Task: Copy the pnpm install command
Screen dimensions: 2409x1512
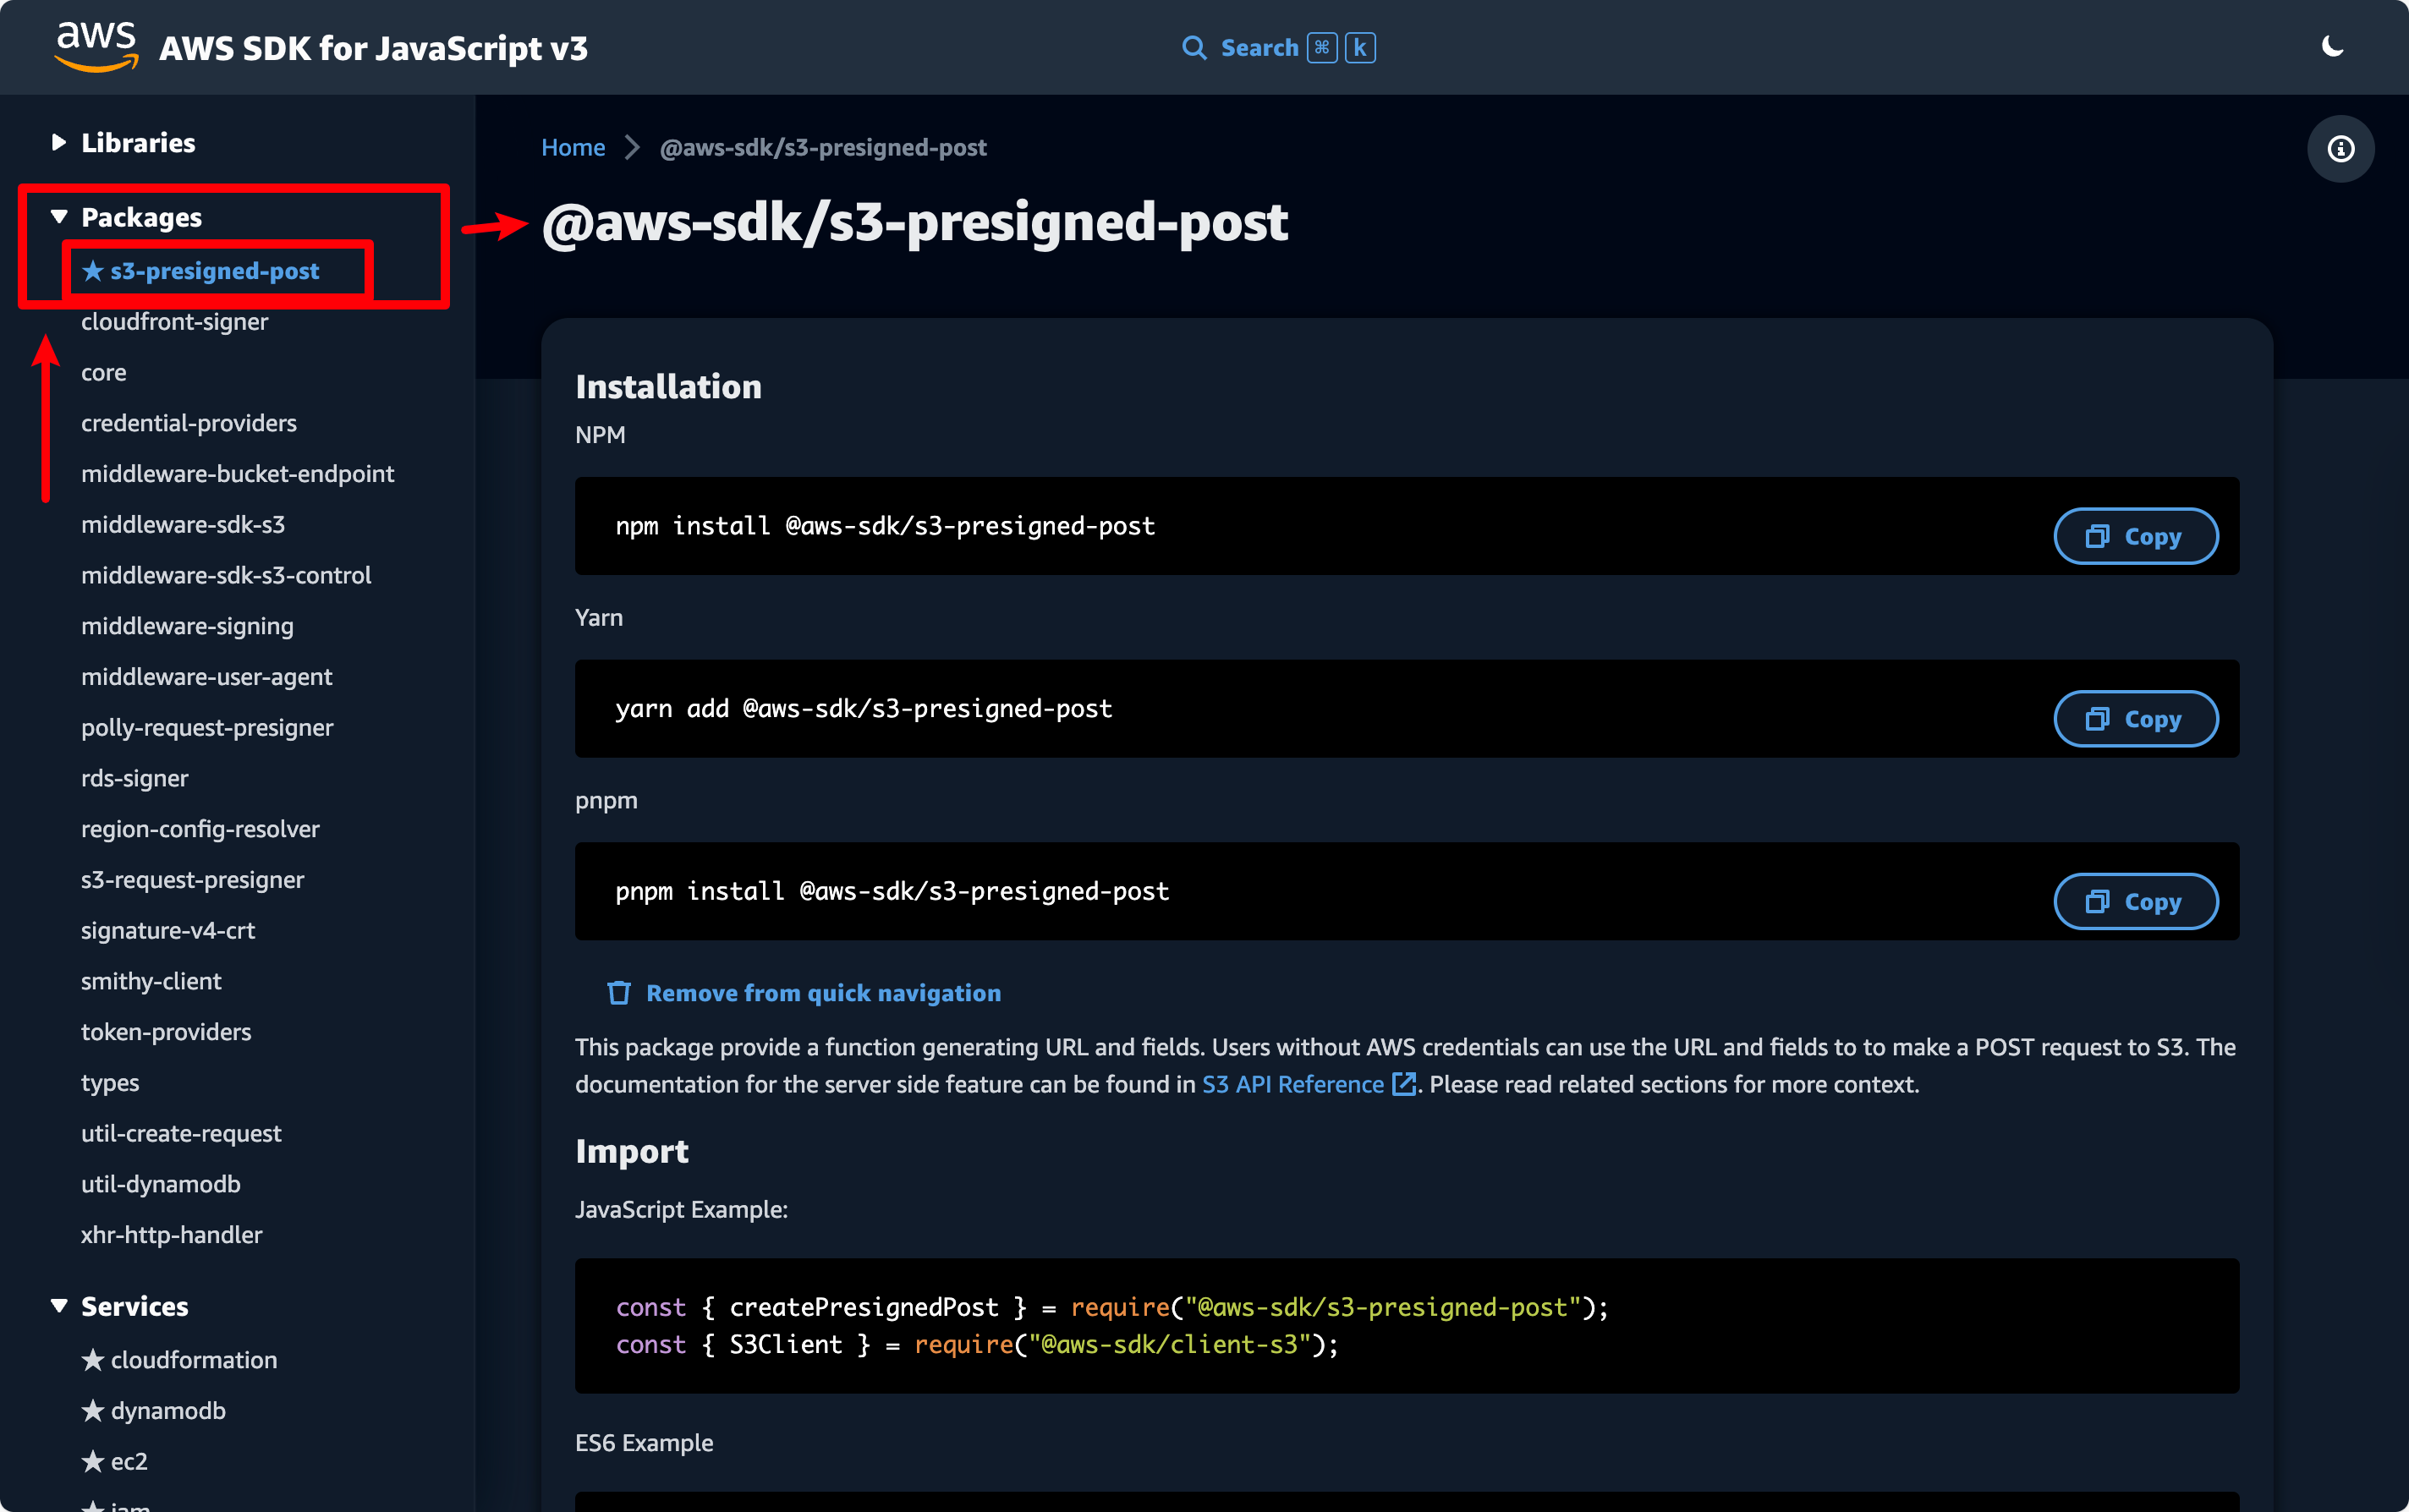Action: click(x=2135, y=902)
